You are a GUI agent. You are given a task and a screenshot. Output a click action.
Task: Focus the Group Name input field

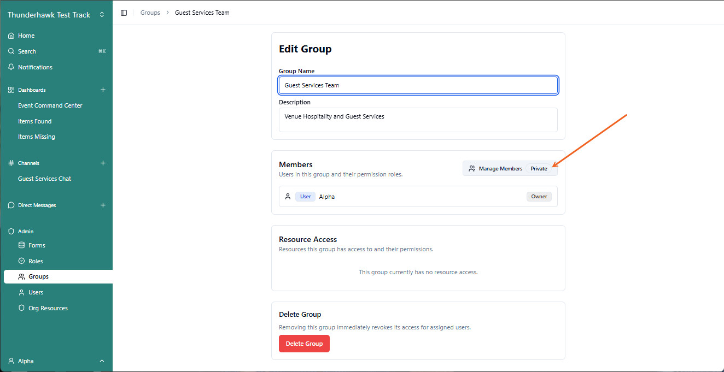418,85
